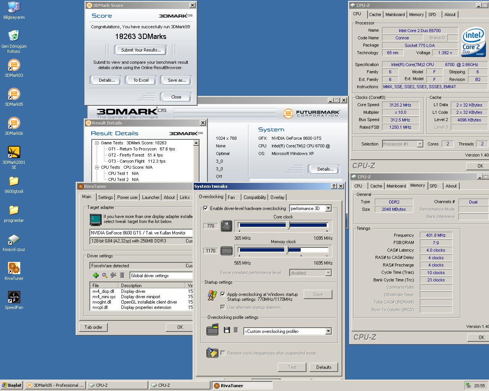Open Mainboard tab in top CPU-Z window
The image size is (489, 391).
click(x=395, y=15)
